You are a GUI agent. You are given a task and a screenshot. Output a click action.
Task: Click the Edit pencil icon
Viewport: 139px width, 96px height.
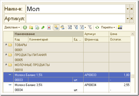point(43,27)
